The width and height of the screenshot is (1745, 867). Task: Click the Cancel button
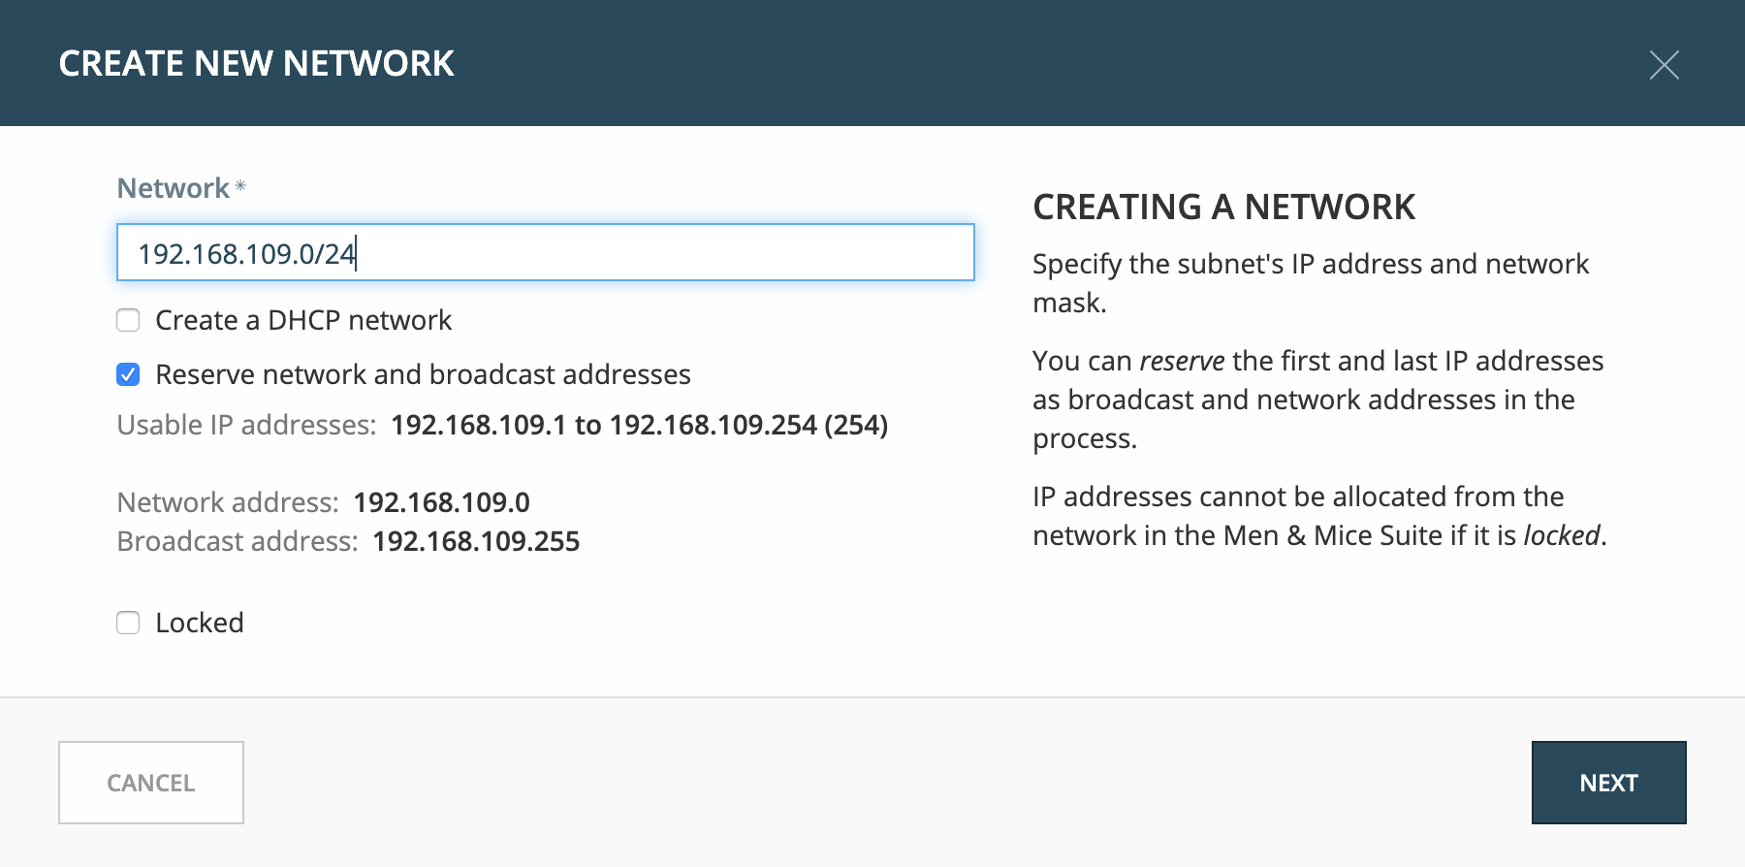point(151,783)
